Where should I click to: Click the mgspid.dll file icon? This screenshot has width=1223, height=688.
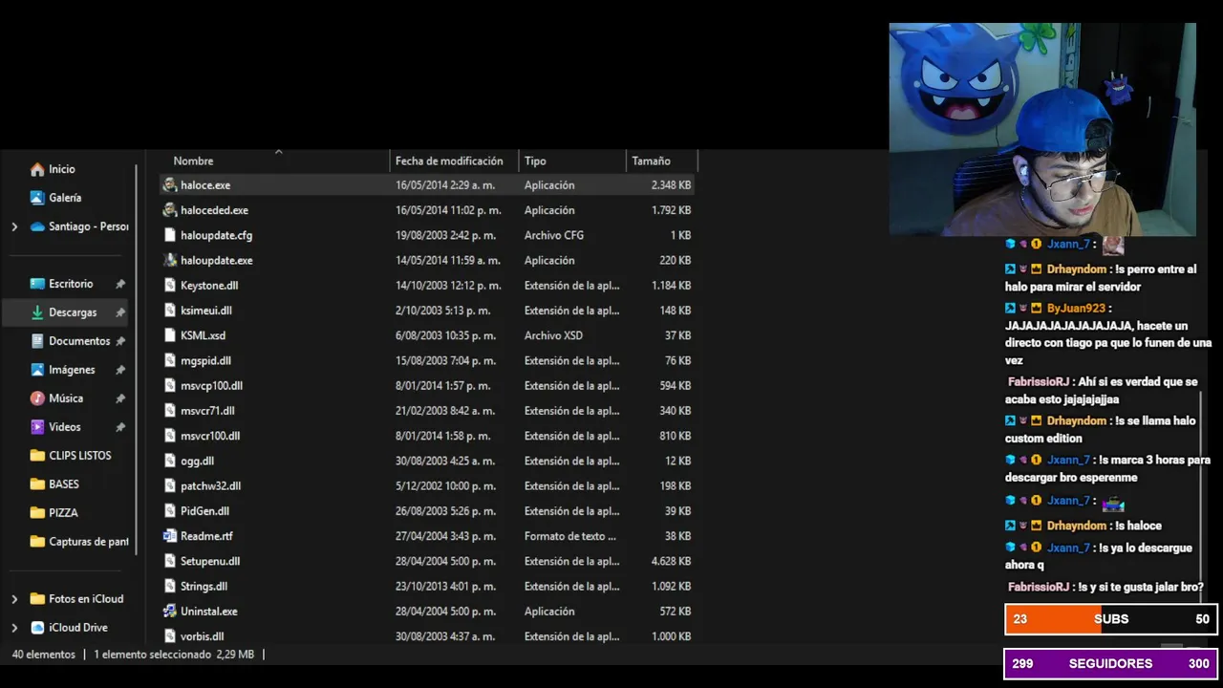pos(170,360)
